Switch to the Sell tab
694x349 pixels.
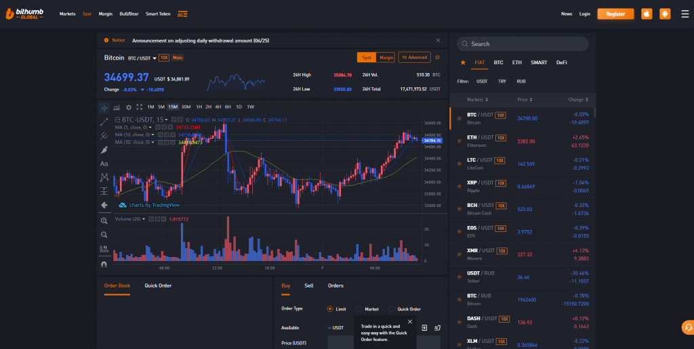coord(309,286)
